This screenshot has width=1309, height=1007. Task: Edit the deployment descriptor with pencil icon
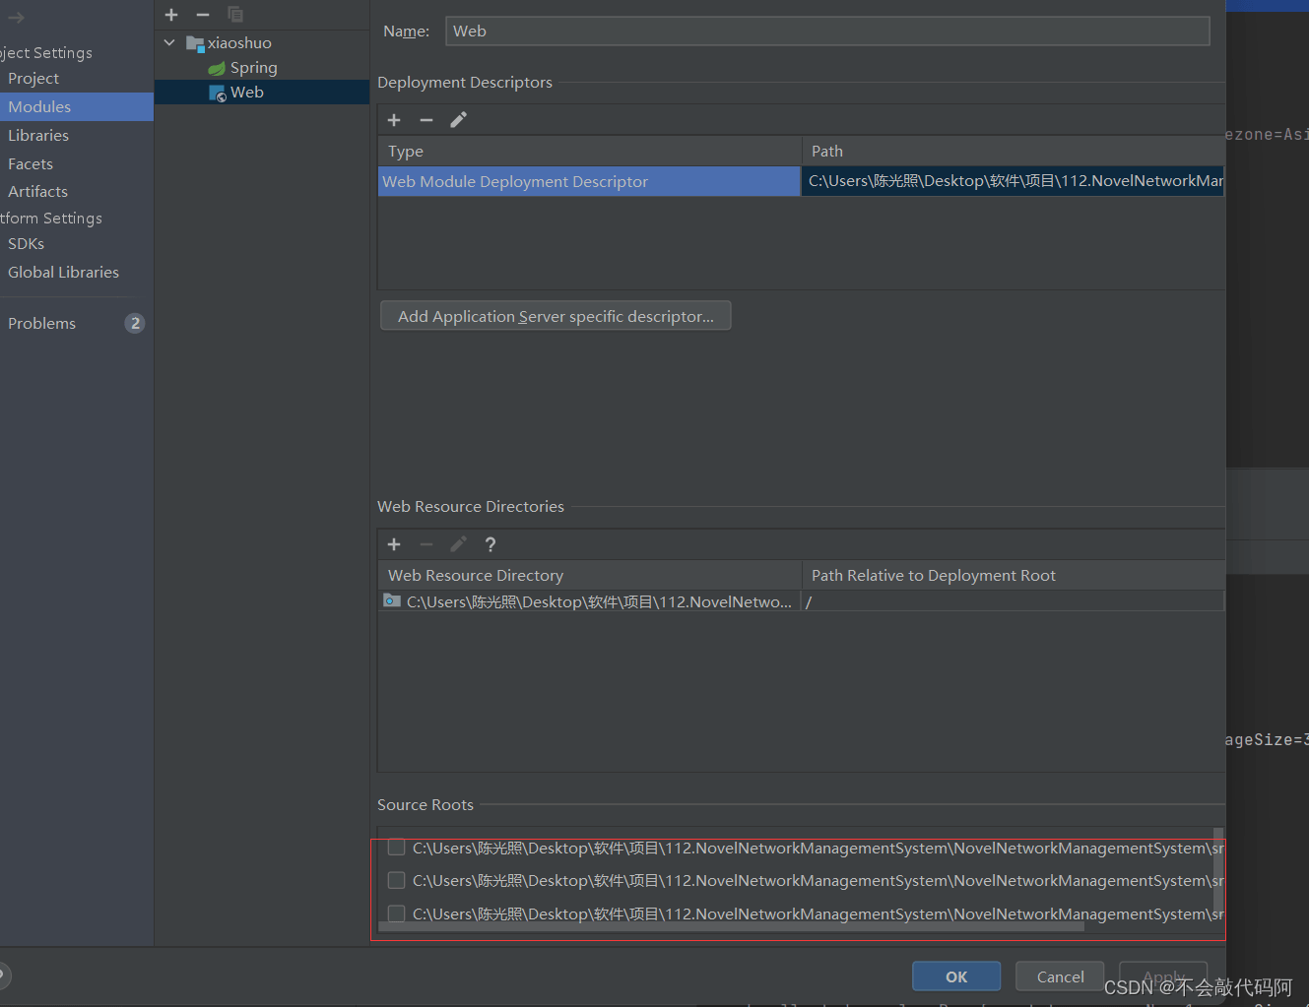click(458, 120)
